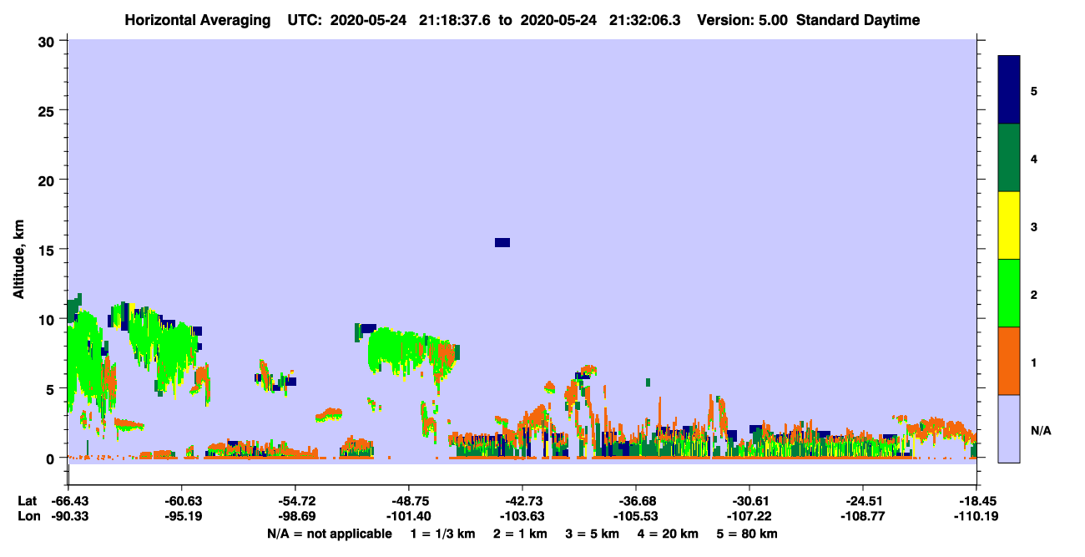Image resolution: width=1085 pixels, height=557 pixels.
Task: Click the latitude value '-36.68'
Action: [x=636, y=501]
